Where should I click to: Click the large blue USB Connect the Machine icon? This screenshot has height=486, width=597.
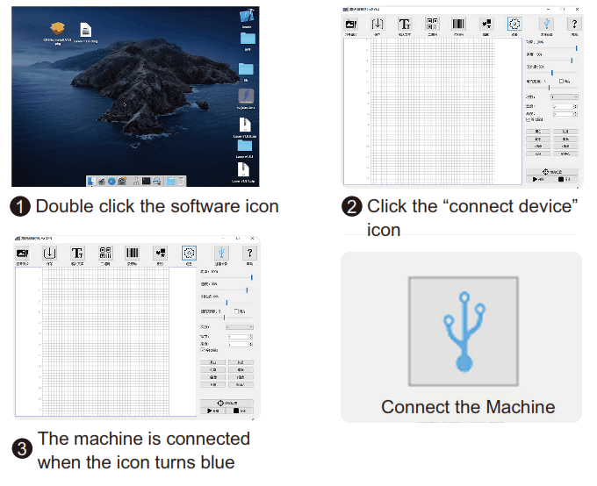click(464, 332)
